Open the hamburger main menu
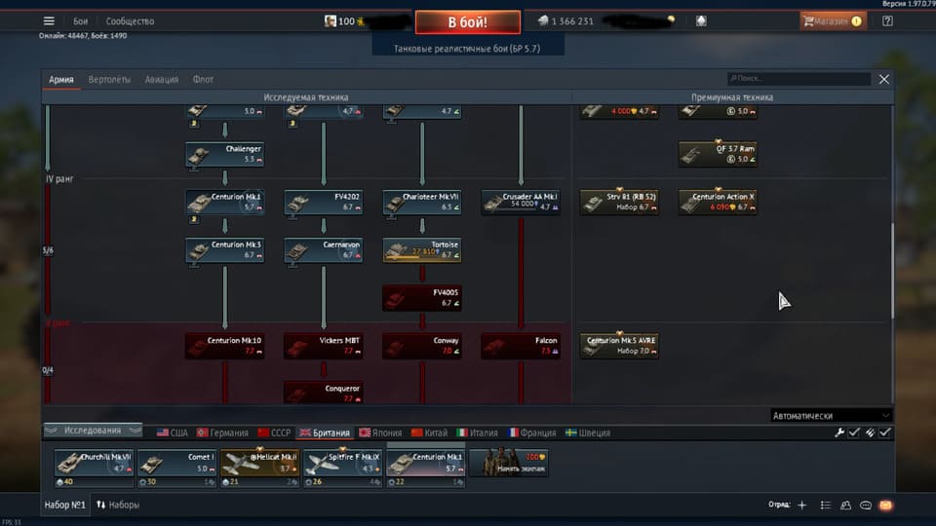 click(49, 20)
